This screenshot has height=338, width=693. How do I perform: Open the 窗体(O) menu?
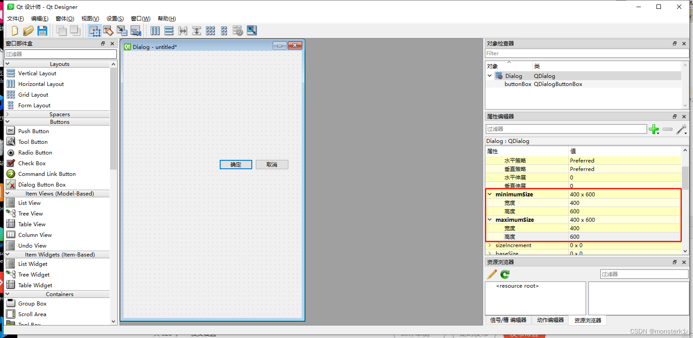tap(64, 18)
